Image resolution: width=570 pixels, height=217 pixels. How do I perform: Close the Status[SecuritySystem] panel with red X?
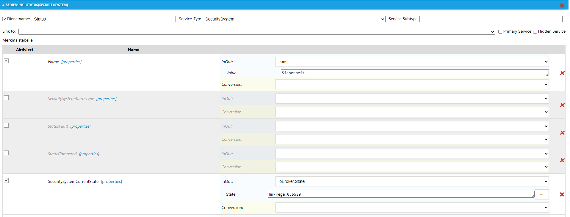click(562, 5)
